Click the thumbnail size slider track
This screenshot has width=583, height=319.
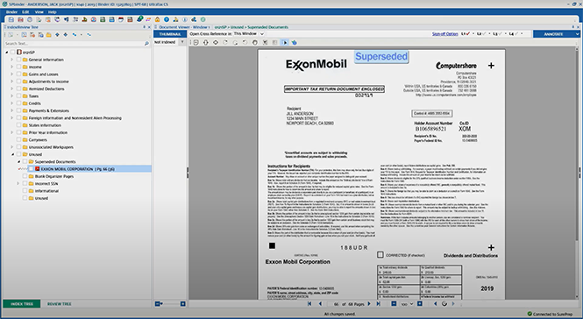172,304
